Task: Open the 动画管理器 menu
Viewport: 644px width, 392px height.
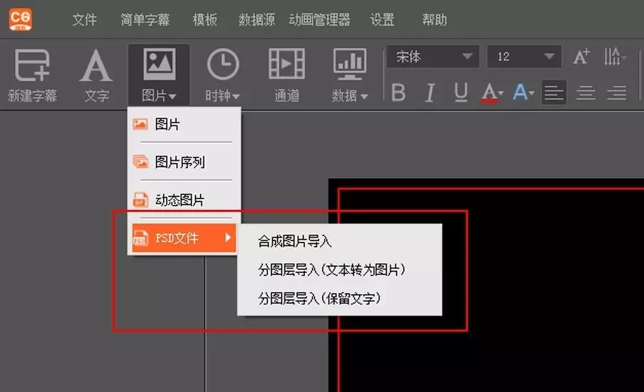Action: click(x=320, y=19)
